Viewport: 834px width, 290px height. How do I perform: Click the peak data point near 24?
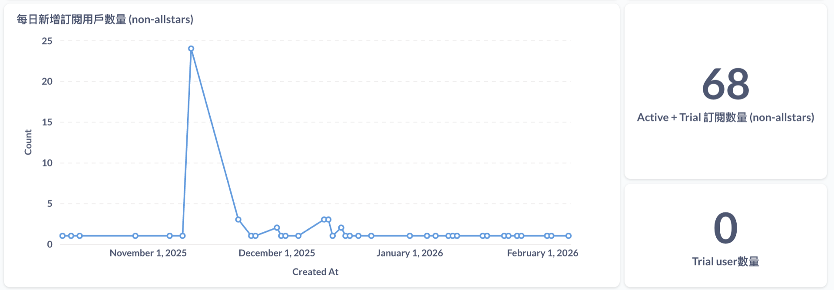tap(191, 49)
